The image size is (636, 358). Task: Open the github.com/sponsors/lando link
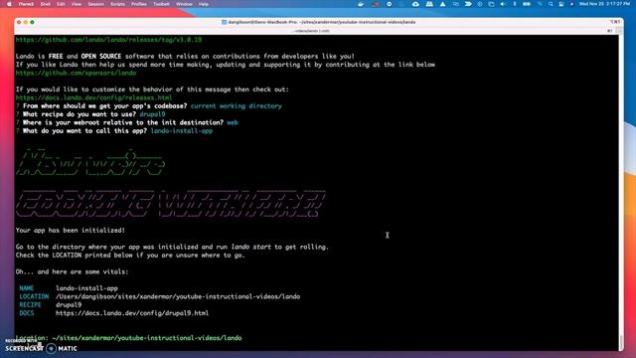pyautogui.click(x=76, y=73)
